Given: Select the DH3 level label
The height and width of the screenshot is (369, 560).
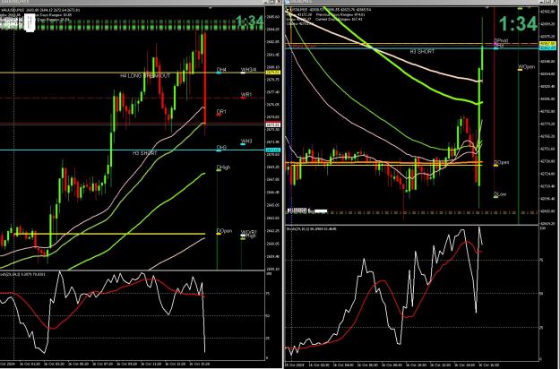Looking at the screenshot, I should click(x=221, y=148).
